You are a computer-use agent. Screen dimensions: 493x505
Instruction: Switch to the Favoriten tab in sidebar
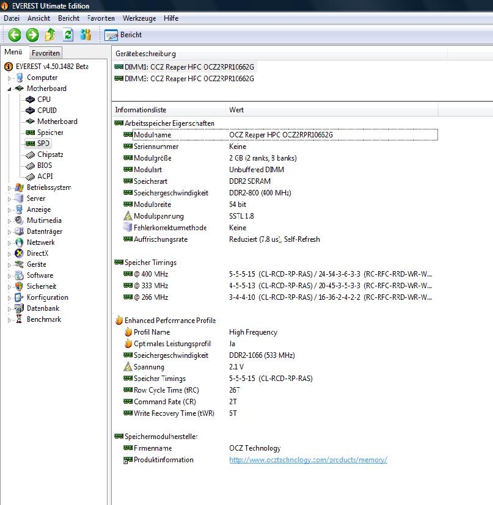(46, 53)
